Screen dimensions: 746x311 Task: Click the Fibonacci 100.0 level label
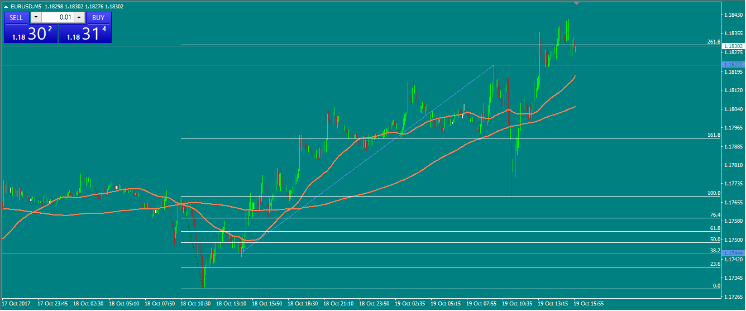(714, 193)
